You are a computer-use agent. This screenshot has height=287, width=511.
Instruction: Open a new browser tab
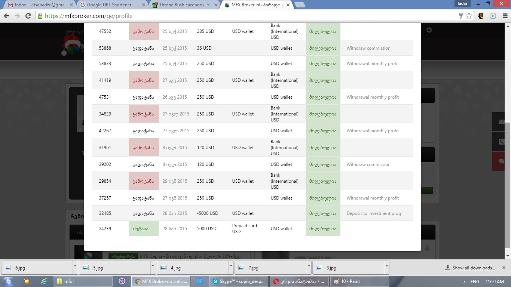[300, 5]
